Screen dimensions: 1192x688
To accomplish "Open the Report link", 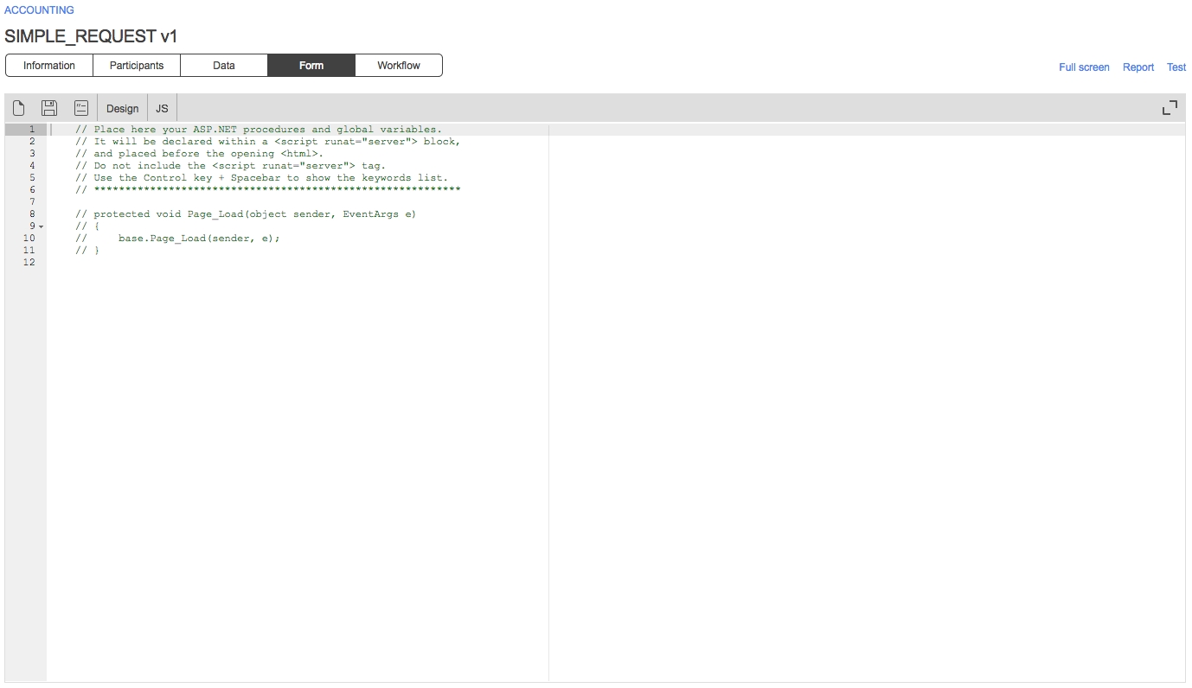I will point(1138,67).
